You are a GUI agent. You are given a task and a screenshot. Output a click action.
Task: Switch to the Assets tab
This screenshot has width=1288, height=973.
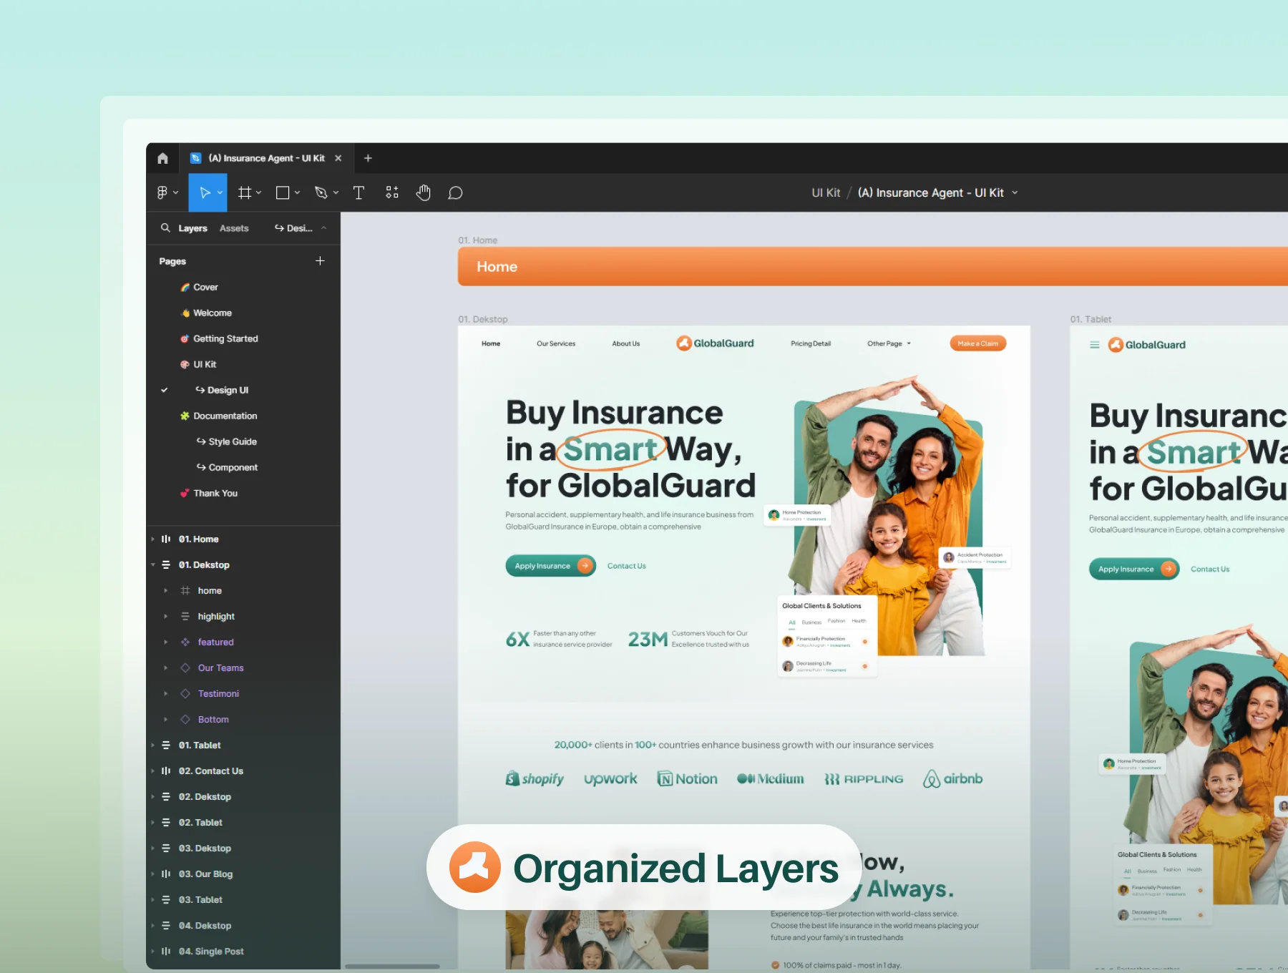[x=234, y=228]
